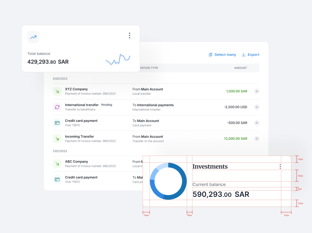Click the Pending status badge
Screen dimensions: 312x233
click(x=107, y=105)
